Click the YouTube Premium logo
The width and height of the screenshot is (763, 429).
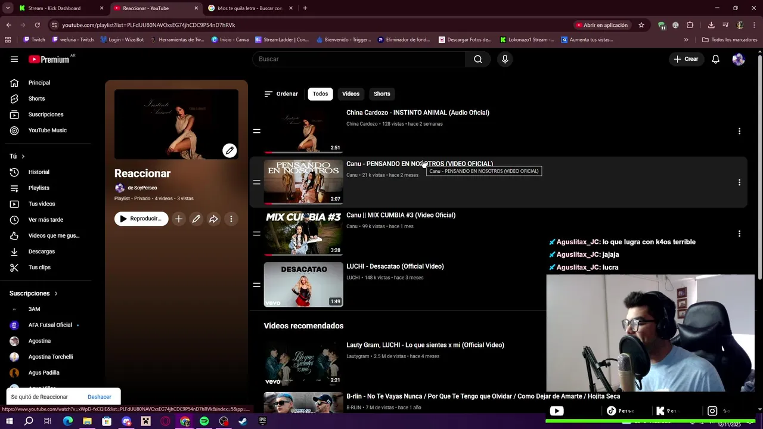(49, 59)
